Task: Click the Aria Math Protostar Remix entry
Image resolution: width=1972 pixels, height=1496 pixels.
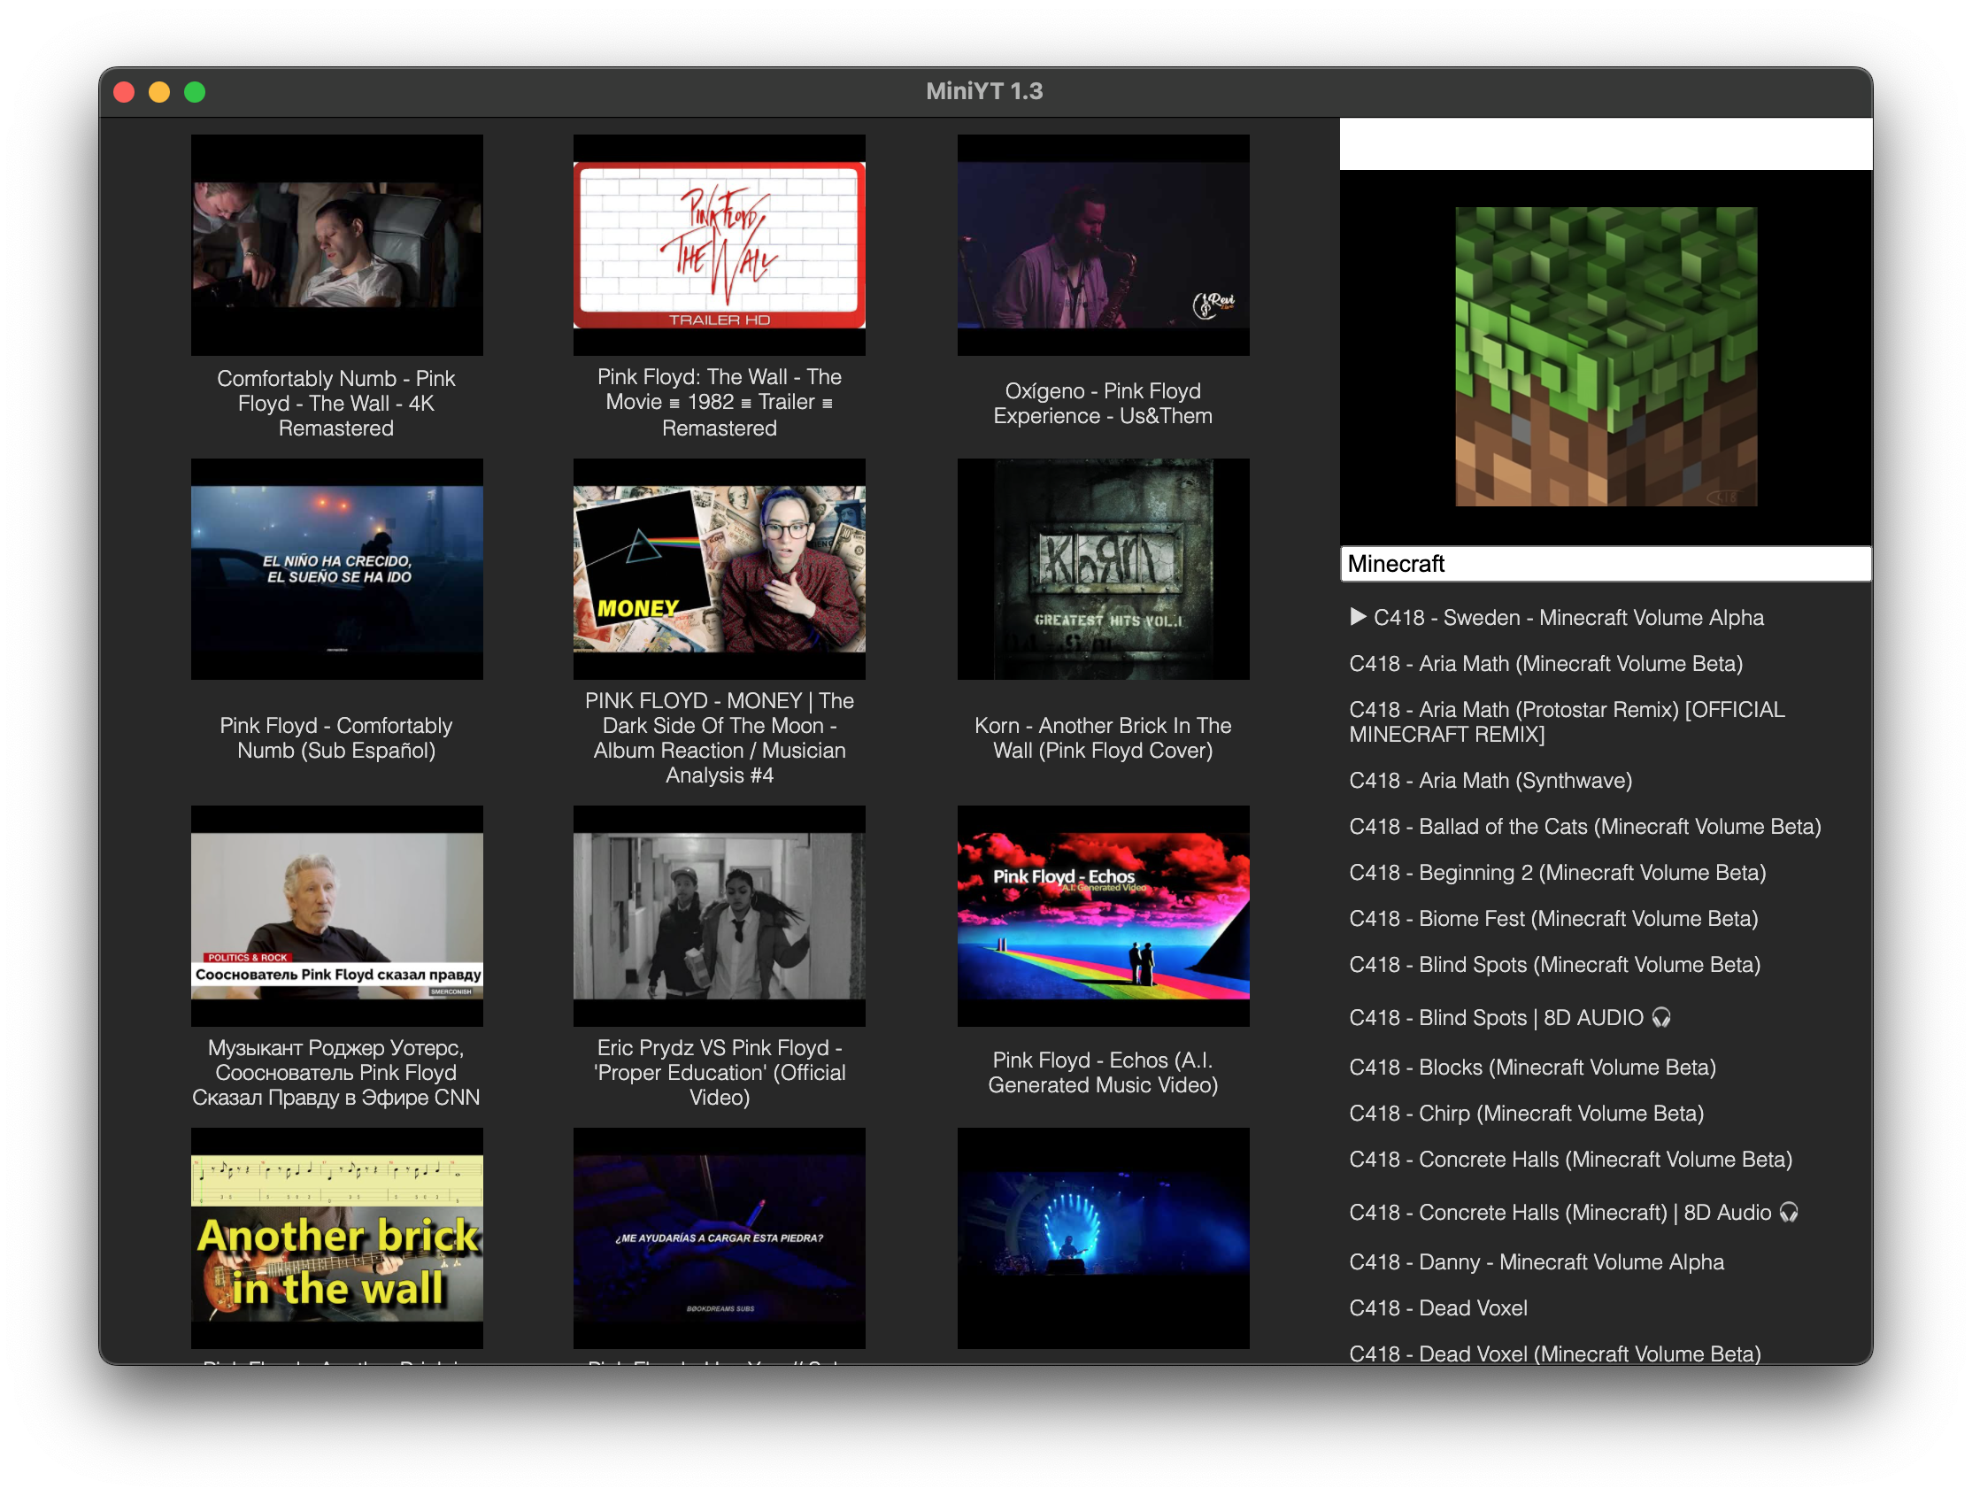Action: point(1567,721)
